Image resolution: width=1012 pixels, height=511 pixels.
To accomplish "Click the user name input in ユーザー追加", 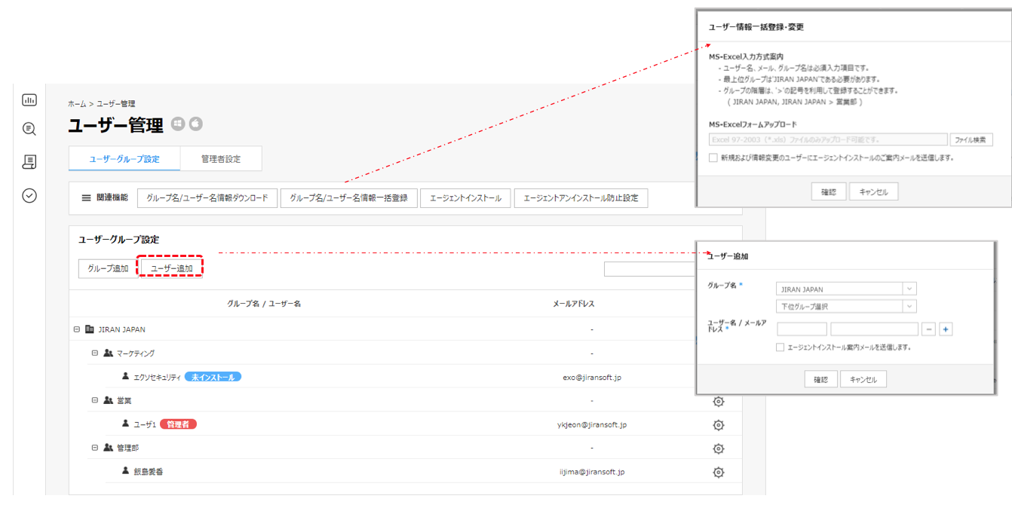I will pyautogui.click(x=802, y=329).
